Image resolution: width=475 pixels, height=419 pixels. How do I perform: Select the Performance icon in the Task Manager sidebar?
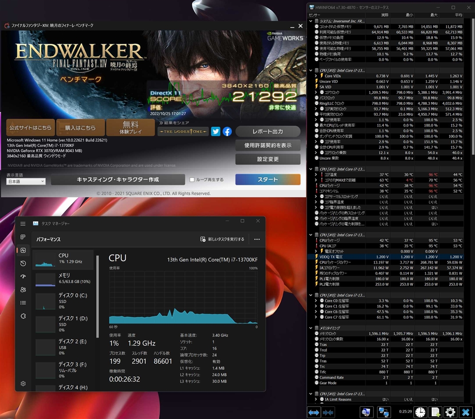[x=23, y=250]
